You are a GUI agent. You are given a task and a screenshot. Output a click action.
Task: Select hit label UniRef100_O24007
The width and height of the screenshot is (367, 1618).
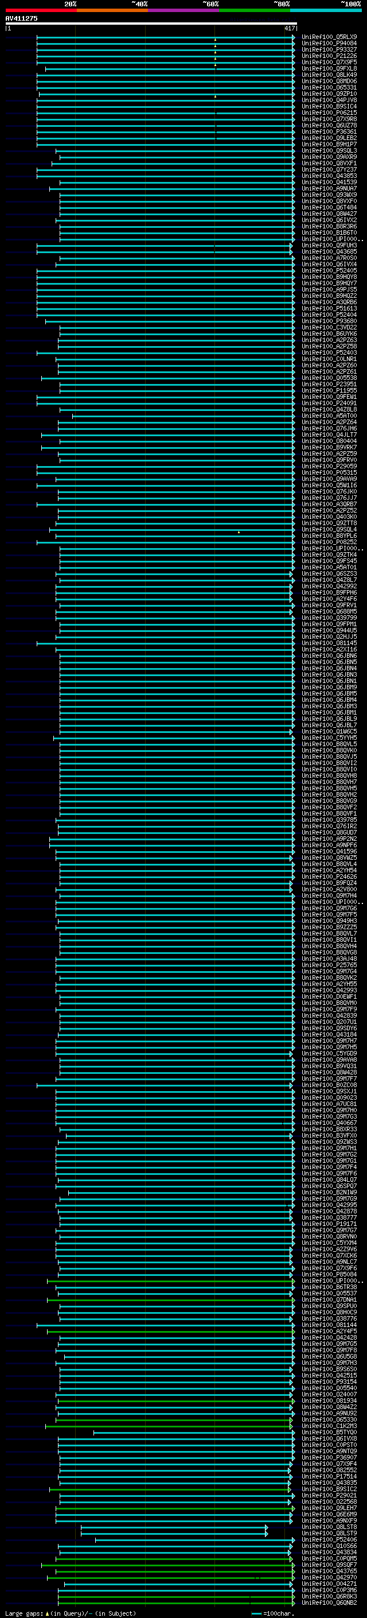pyautogui.click(x=329, y=1394)
